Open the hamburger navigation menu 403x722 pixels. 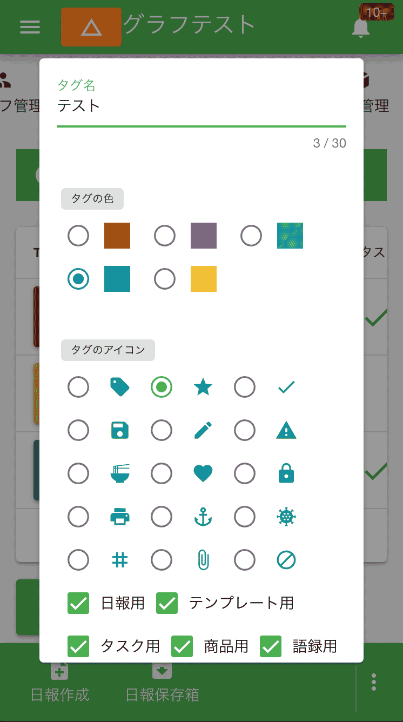pyautogui.click(x=30, y=27)
